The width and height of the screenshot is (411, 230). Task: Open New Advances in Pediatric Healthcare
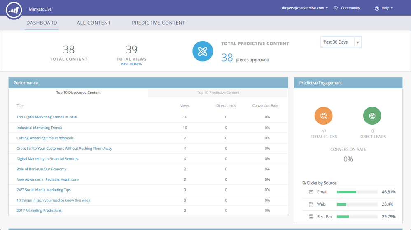(47, 179)
